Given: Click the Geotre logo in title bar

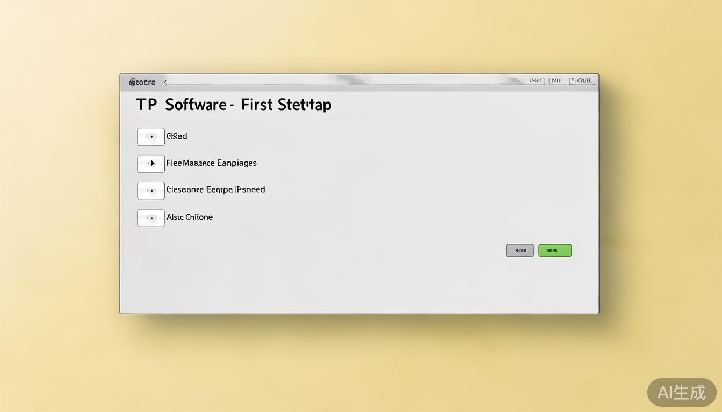Looking at the screenshot, I should 142,82.
